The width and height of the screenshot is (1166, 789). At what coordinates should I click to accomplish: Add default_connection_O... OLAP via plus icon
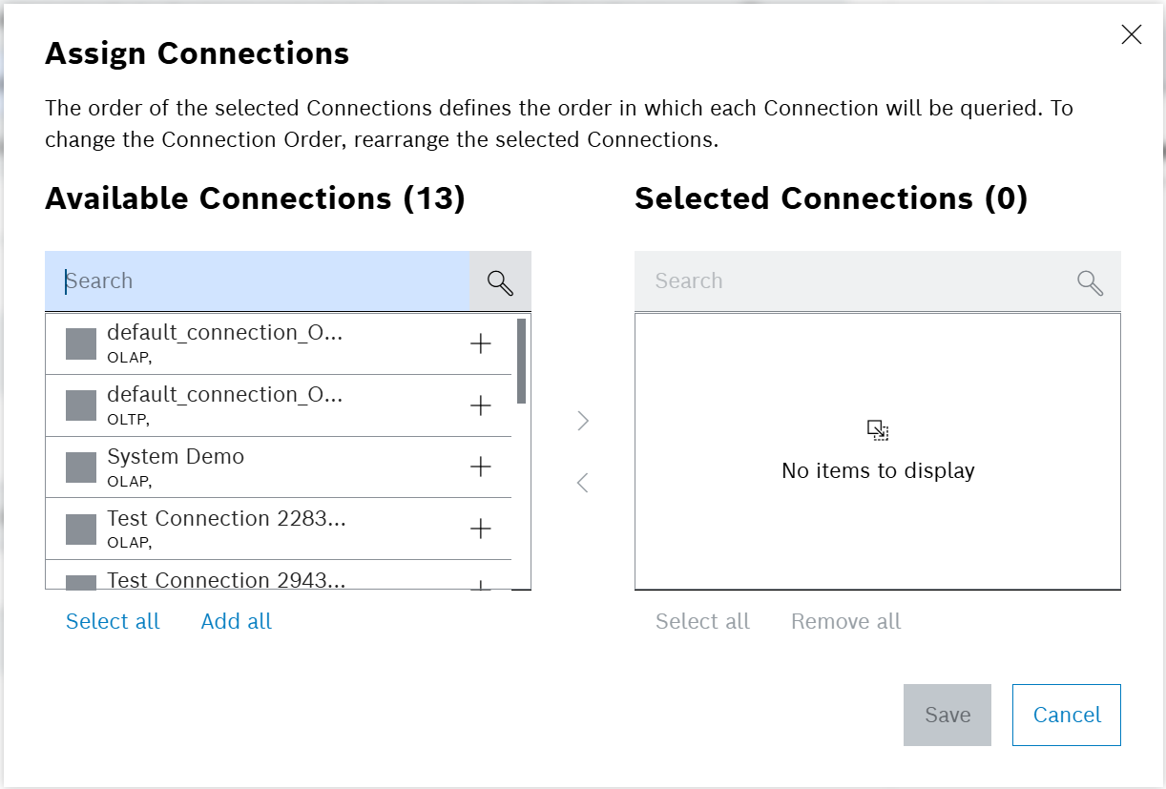(481, 343)
